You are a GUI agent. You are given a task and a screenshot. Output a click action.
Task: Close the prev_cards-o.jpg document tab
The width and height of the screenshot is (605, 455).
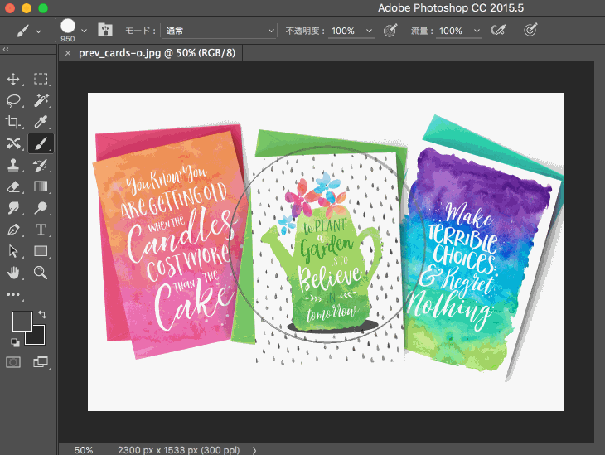[x=68, y=53]
